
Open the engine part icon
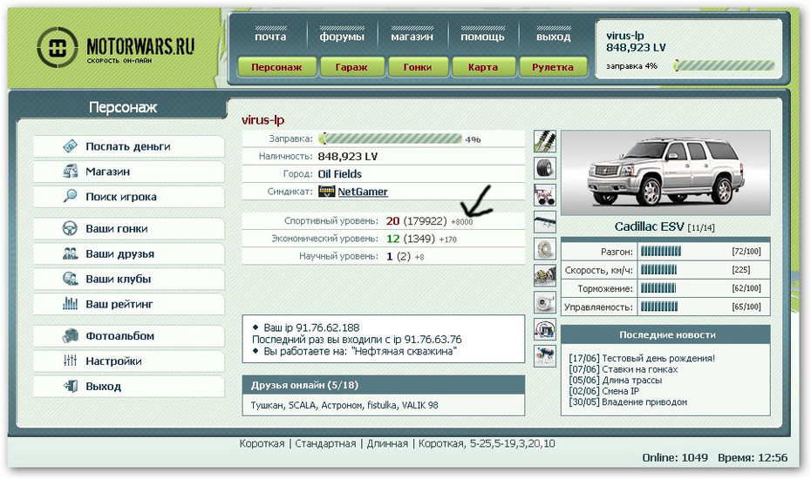(545, 275)
